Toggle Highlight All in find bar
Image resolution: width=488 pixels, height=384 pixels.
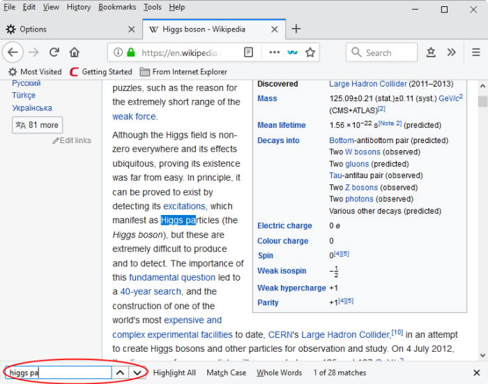coord(174,373)
